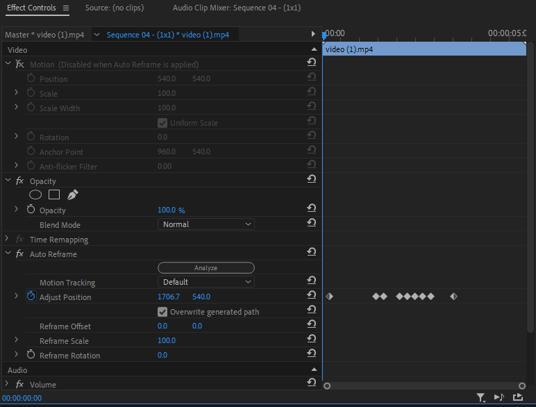Click the video (1).mp4 clip bar
Image resolution: width=536 pixels, height=407 pixels.
click(424, 49)
